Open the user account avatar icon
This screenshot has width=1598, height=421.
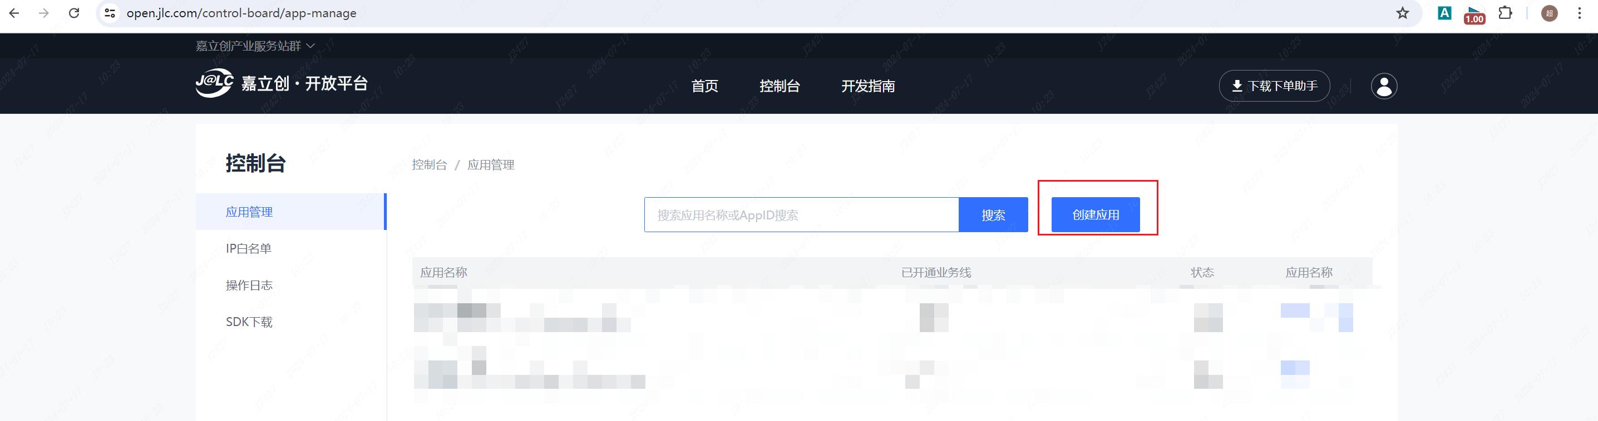click(1383, 86)
